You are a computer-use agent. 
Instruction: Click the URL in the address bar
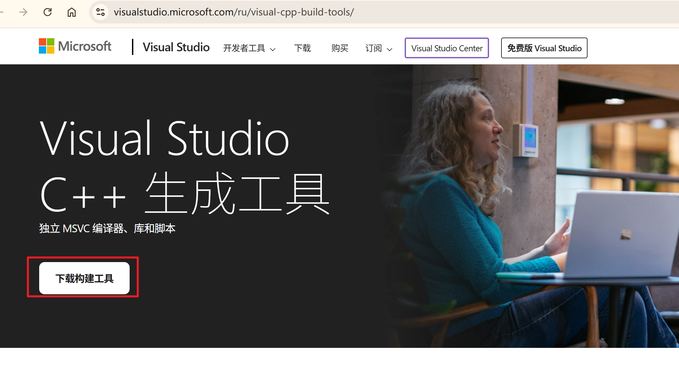tap(233, 12)
